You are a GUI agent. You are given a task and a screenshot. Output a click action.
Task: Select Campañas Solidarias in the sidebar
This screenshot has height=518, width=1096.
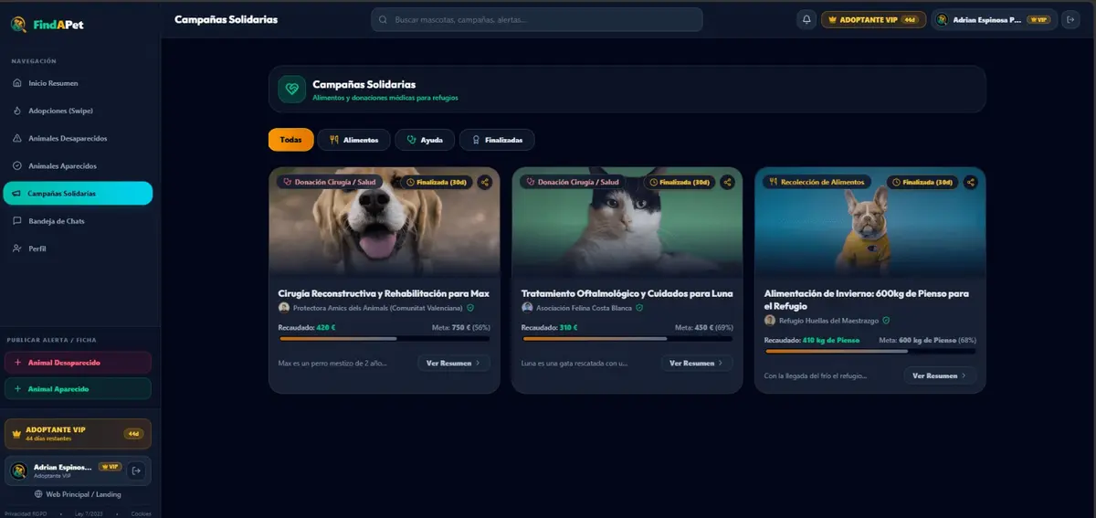point(78,193)
